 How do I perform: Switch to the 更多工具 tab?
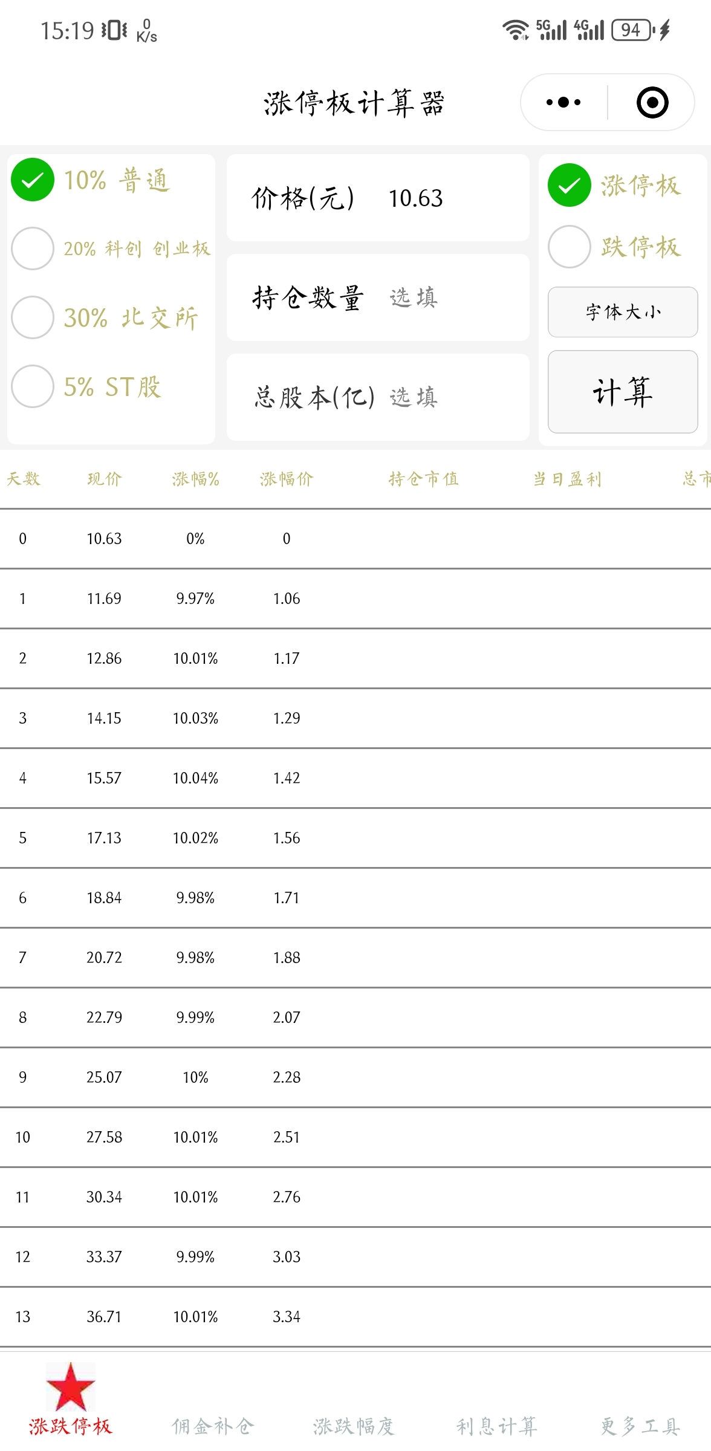(640, 1426)
